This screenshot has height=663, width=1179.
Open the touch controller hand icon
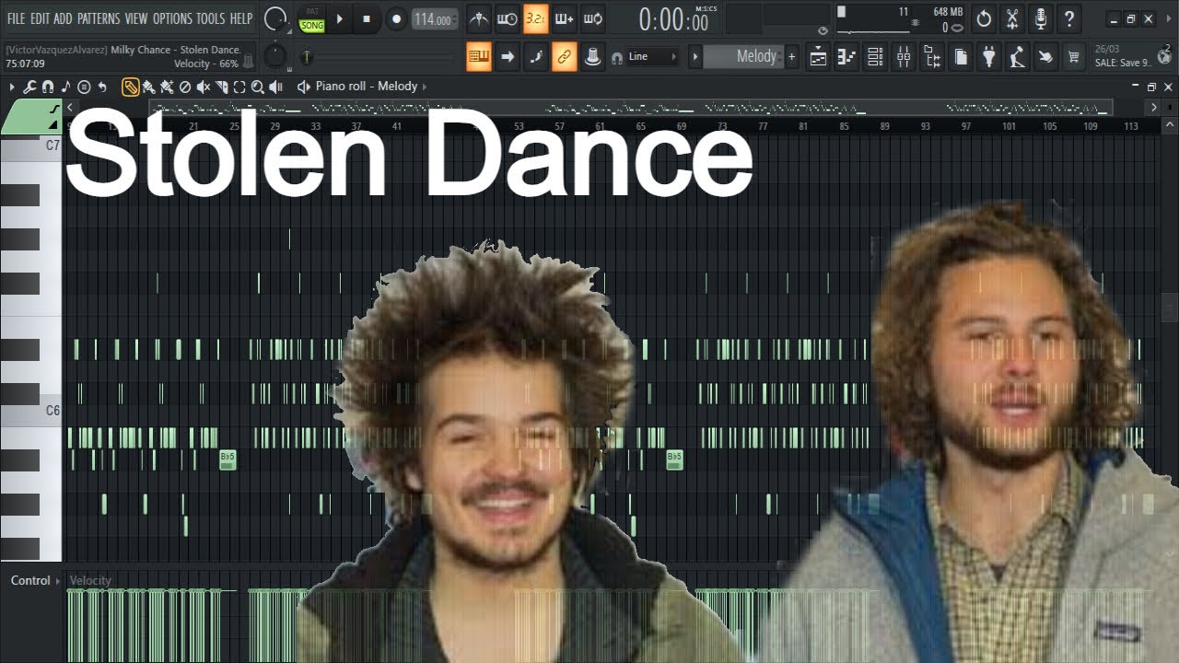click(1045, 57)
